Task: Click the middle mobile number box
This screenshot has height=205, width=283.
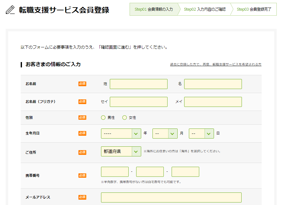Action: click(150, 172)
